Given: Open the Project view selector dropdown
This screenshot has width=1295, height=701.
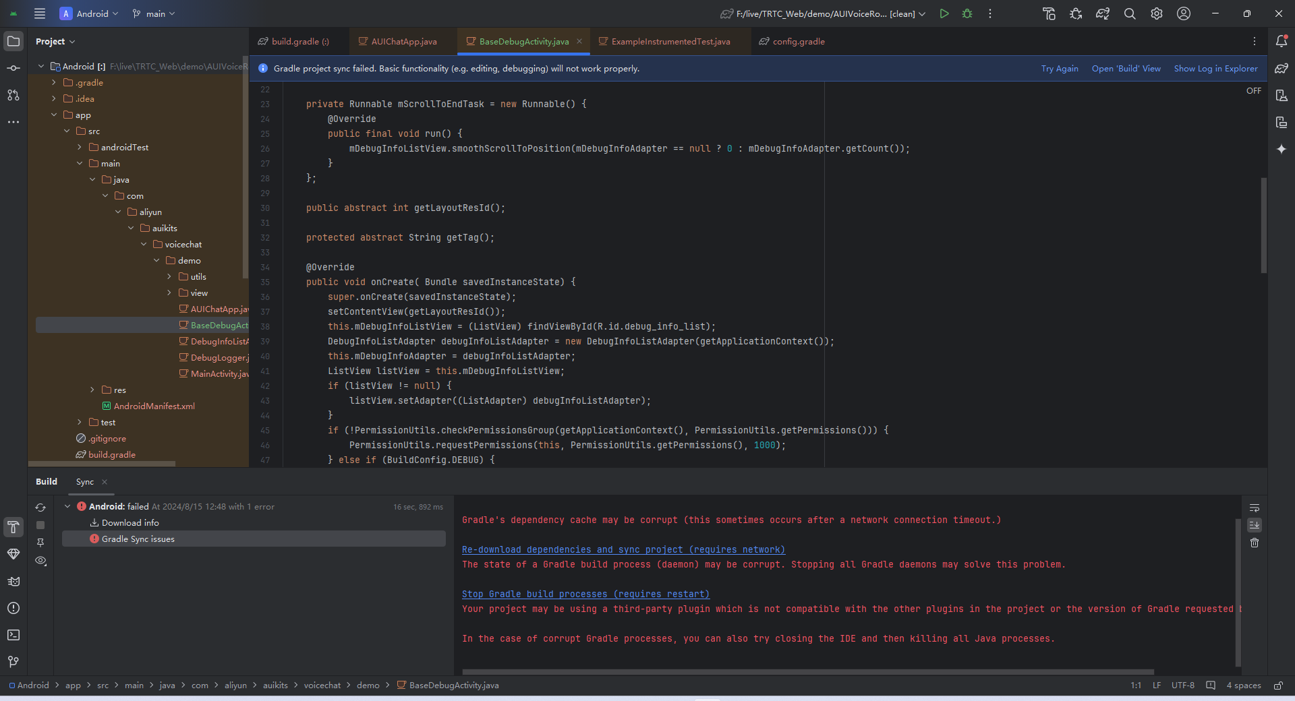Looking at the screenshot, I should point(55,41).
